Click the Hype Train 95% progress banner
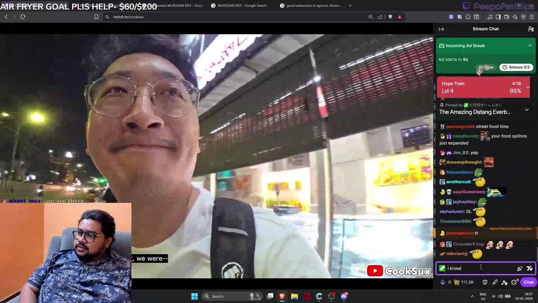Screen dimensions: 538x303 pos(483,87)
